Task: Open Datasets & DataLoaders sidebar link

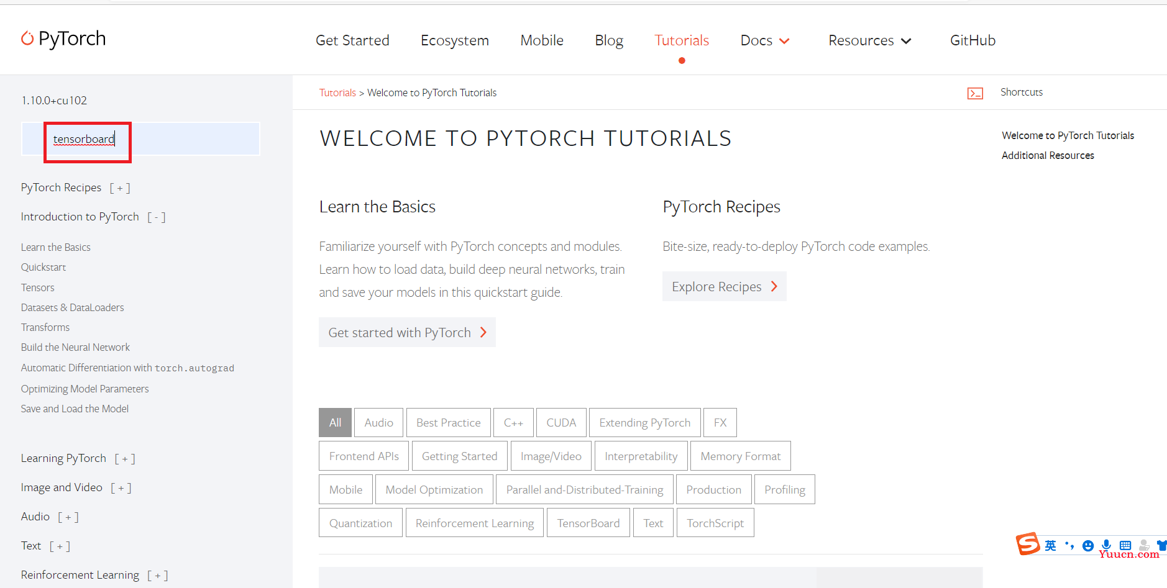Action: tap(73, 307)
